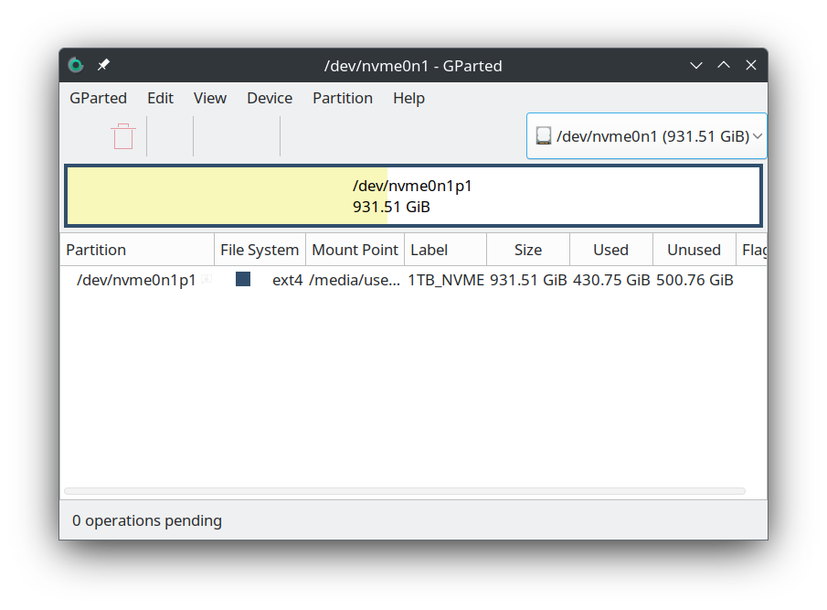Image resolution: width=827 pixels, height=610 pixels.
Task: Sort by the Unused column header
Action: 694,250
